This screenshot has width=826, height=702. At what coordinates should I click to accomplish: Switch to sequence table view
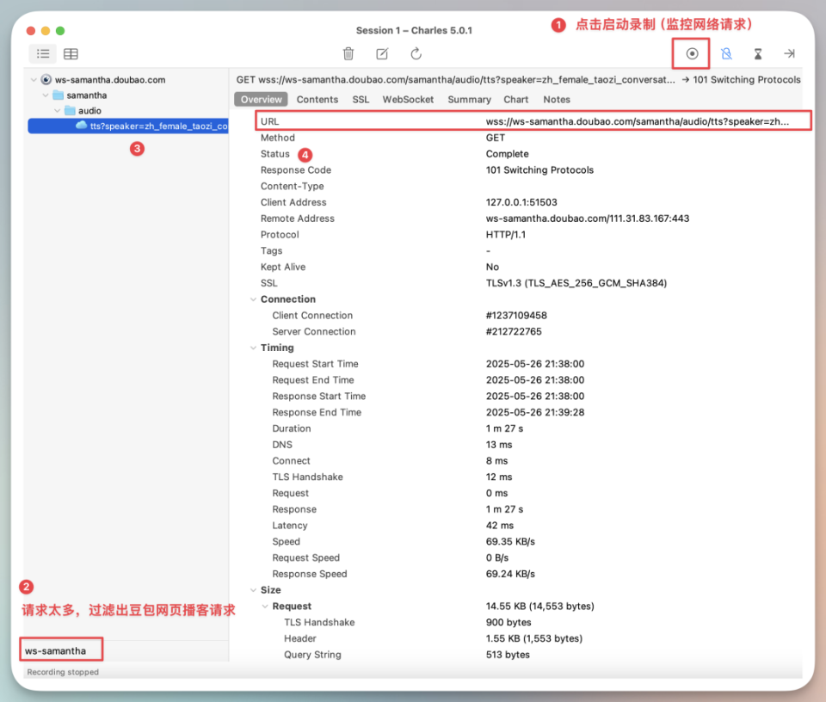[x=71, y=53]
